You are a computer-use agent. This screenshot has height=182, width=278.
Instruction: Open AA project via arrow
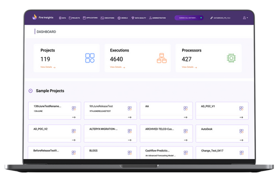coord(185,118)
